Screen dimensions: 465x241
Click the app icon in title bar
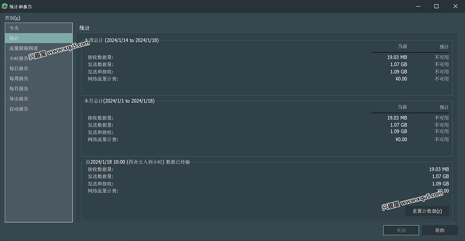click(x=5, y=6)
